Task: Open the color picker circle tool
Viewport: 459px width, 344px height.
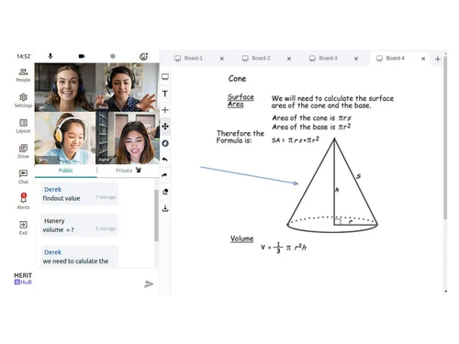Action: (165, 143)
